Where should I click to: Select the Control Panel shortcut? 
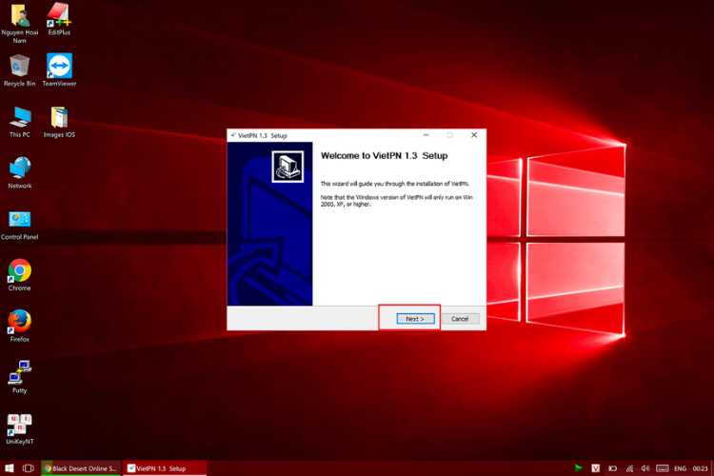(20, 224)
